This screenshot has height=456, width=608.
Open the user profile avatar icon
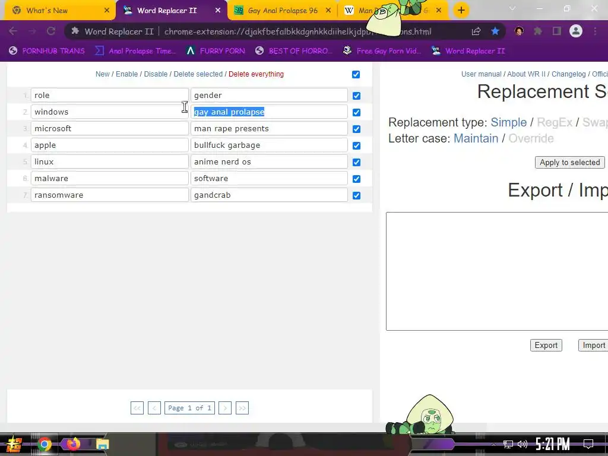[576, 31]
